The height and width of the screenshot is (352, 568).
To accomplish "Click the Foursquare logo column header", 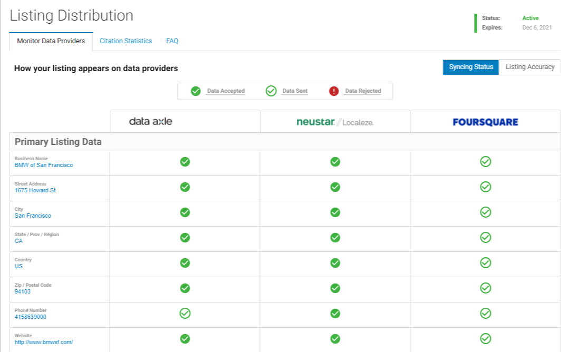I will point(485,122).
